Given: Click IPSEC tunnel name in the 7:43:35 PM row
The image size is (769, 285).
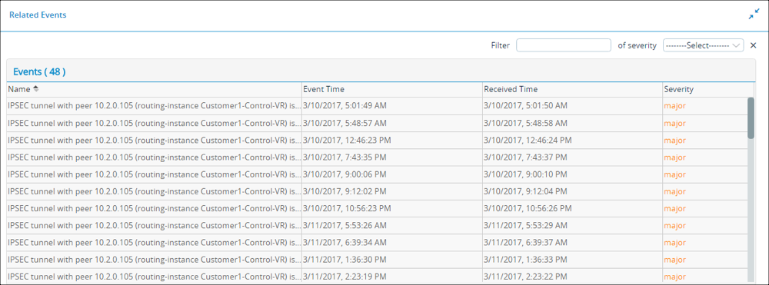Looking at the screenshot, I should [154, 157].
